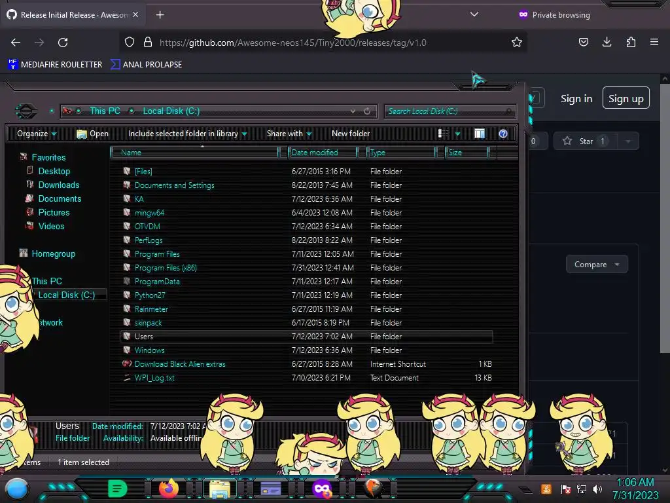
Task: Expand the Star list dropdown arrow
Action: [x=628, y=141]
